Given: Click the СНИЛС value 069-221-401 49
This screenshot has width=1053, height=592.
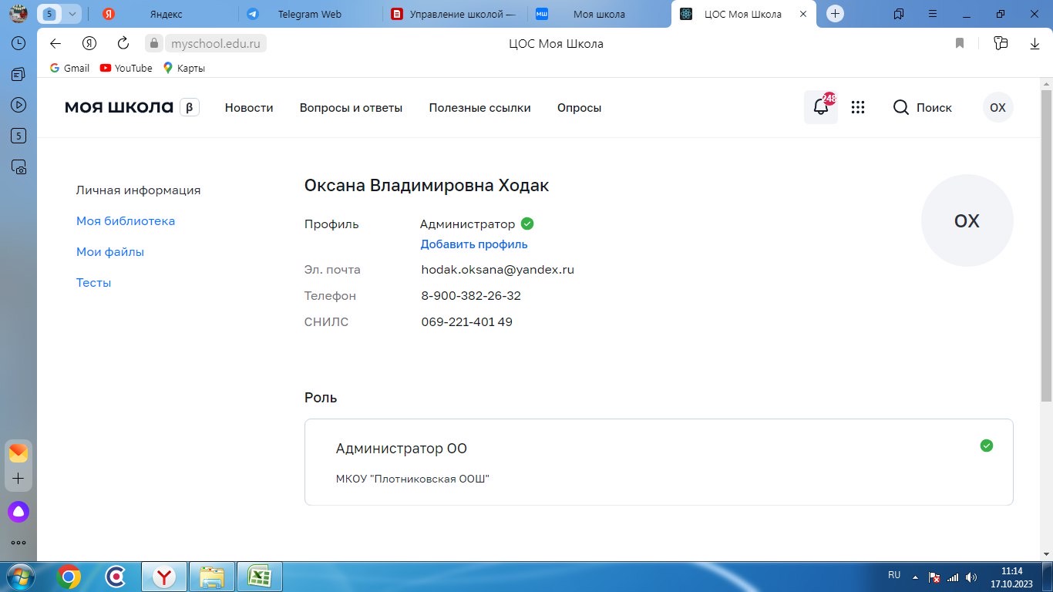Looking at the screenshot, I should point(466,322).
